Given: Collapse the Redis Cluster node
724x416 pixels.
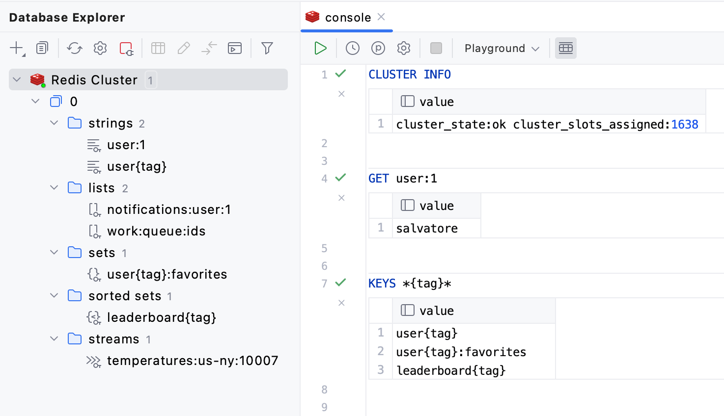Looking at the screenshot, I should 17,79.
